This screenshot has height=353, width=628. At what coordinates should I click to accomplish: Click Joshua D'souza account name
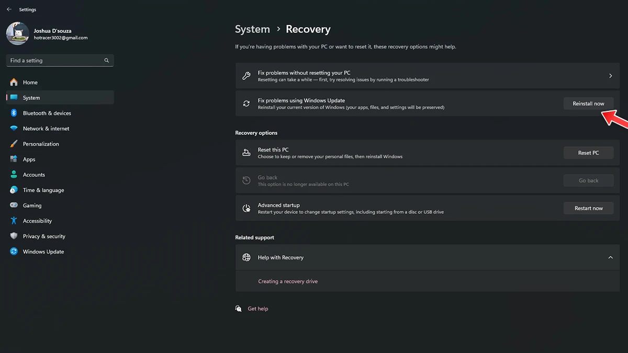[53, 31]
